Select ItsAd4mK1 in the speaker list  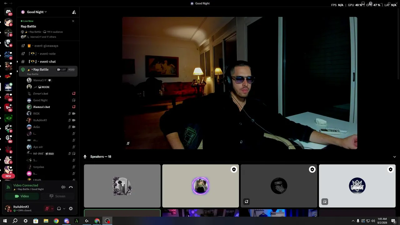coord(51,120)
